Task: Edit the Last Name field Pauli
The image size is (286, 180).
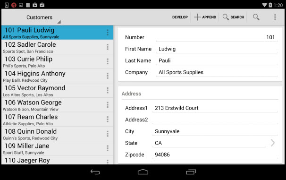Action: click(x=217, y=60)
